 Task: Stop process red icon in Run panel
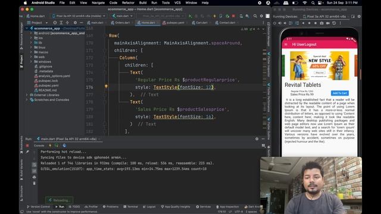tap(27, 146)
